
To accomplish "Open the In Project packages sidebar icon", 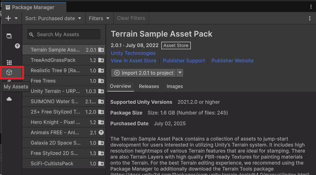I will 9,36.
